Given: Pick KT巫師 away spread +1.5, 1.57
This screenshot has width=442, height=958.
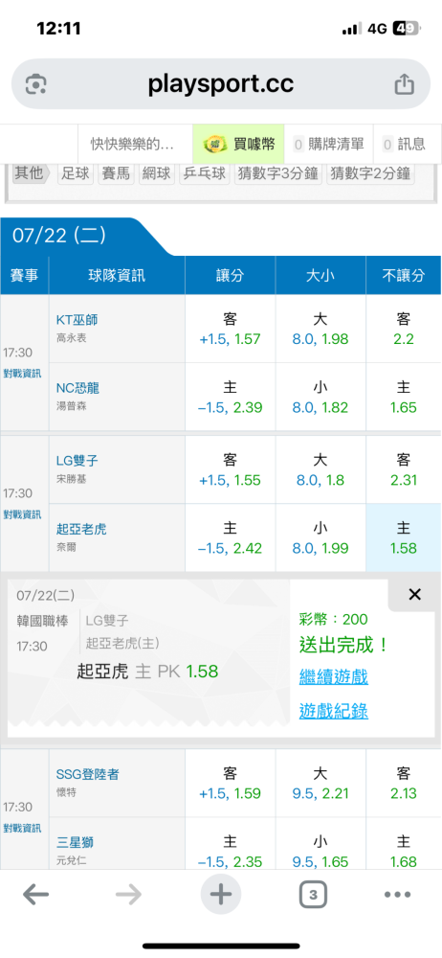Looking at the screenshot, I should tap(231, 330).
